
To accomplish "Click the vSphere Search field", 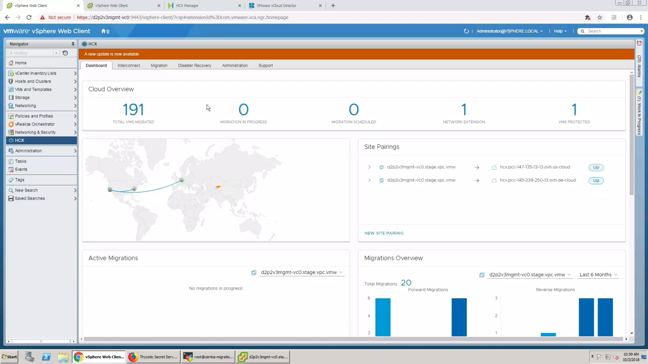I will pos(611,31).
